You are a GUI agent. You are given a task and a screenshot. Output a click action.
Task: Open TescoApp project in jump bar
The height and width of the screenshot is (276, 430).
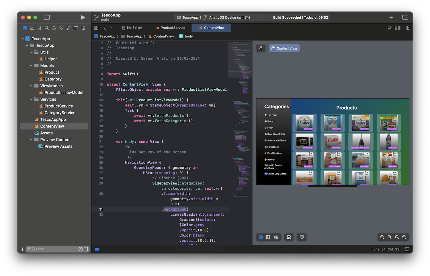[x=105, y=36]
